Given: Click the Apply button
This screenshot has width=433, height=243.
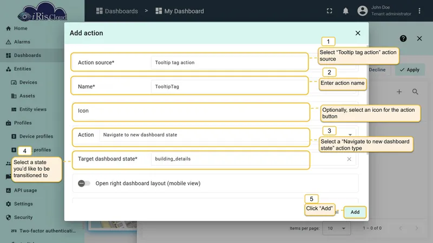Looking at the screenshot, I should coord(410,70).
